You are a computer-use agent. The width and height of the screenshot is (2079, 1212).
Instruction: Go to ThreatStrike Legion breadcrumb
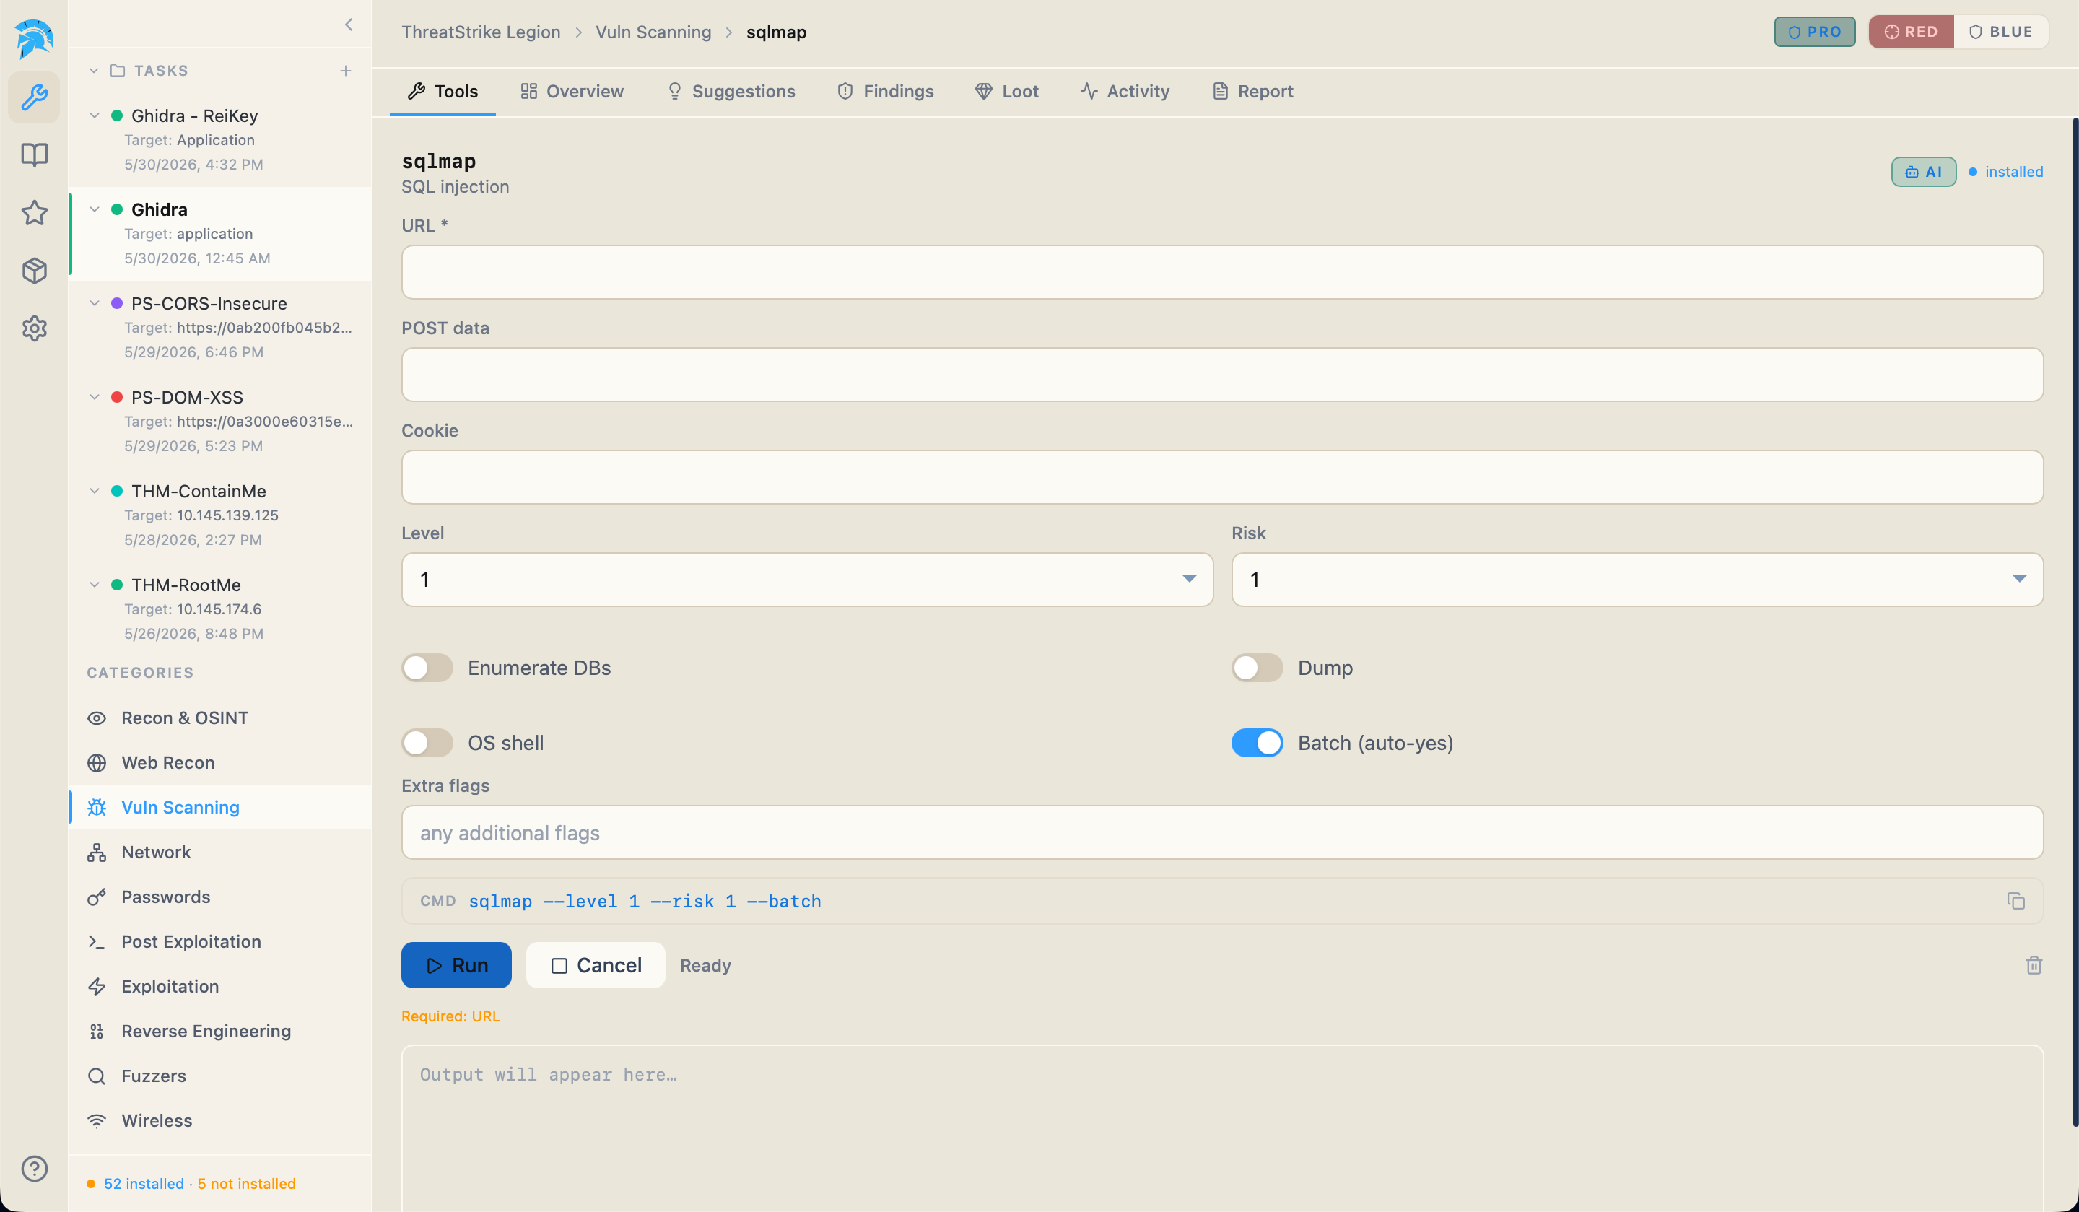[x=481, y=32]
